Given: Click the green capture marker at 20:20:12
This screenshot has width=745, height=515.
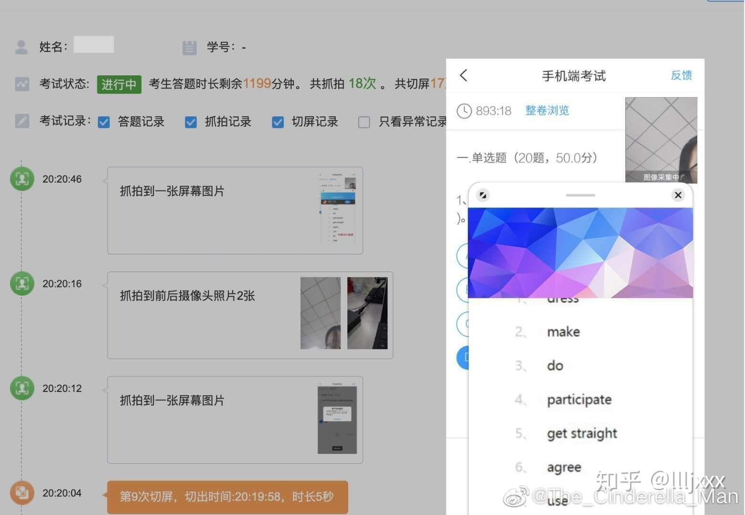Looking at the screenshot, I should click(22, 388).
